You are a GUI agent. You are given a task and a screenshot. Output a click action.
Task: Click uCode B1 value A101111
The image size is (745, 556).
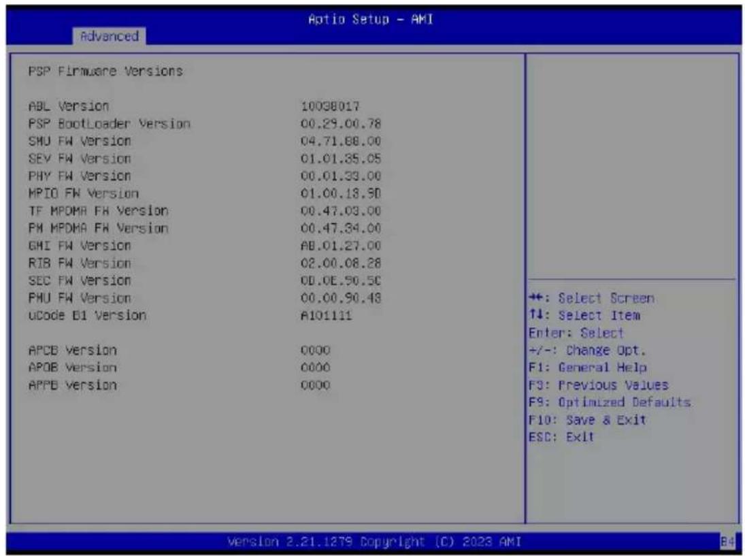(x=326, y=315)
